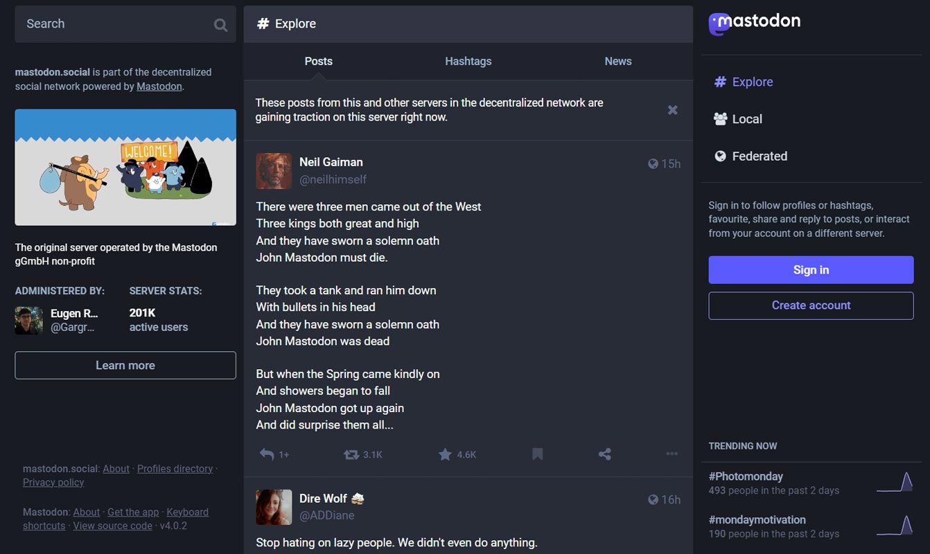Click the 201K active users stat
Image resolution: width=930 pixels, height=554 pixels.
point(158,320)
